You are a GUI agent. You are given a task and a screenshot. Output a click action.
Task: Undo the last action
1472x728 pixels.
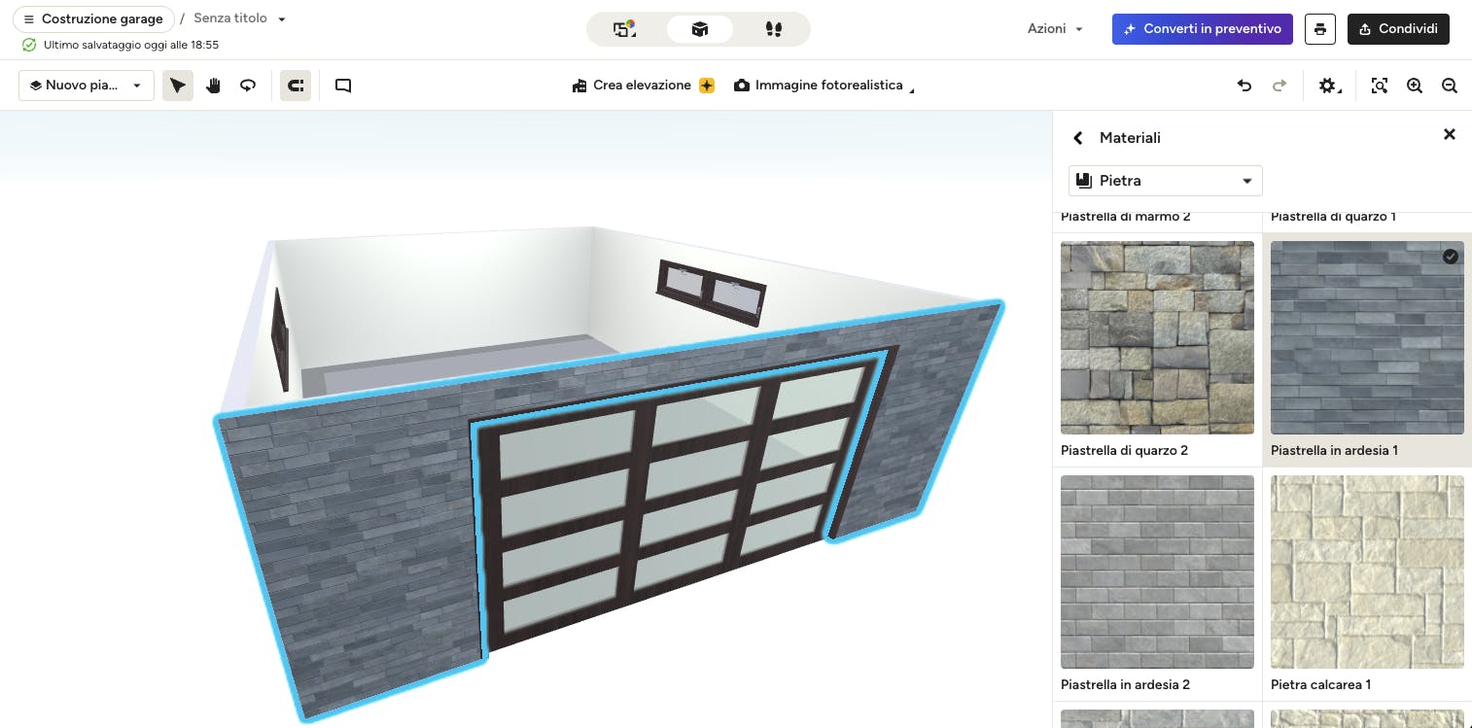1244,86
